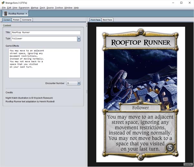
Task: Open the Toolbox menu
Action: (59, 8)
